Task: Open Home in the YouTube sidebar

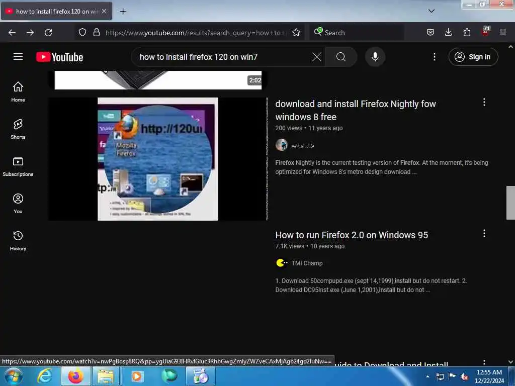Action: [x=18, y=91]
